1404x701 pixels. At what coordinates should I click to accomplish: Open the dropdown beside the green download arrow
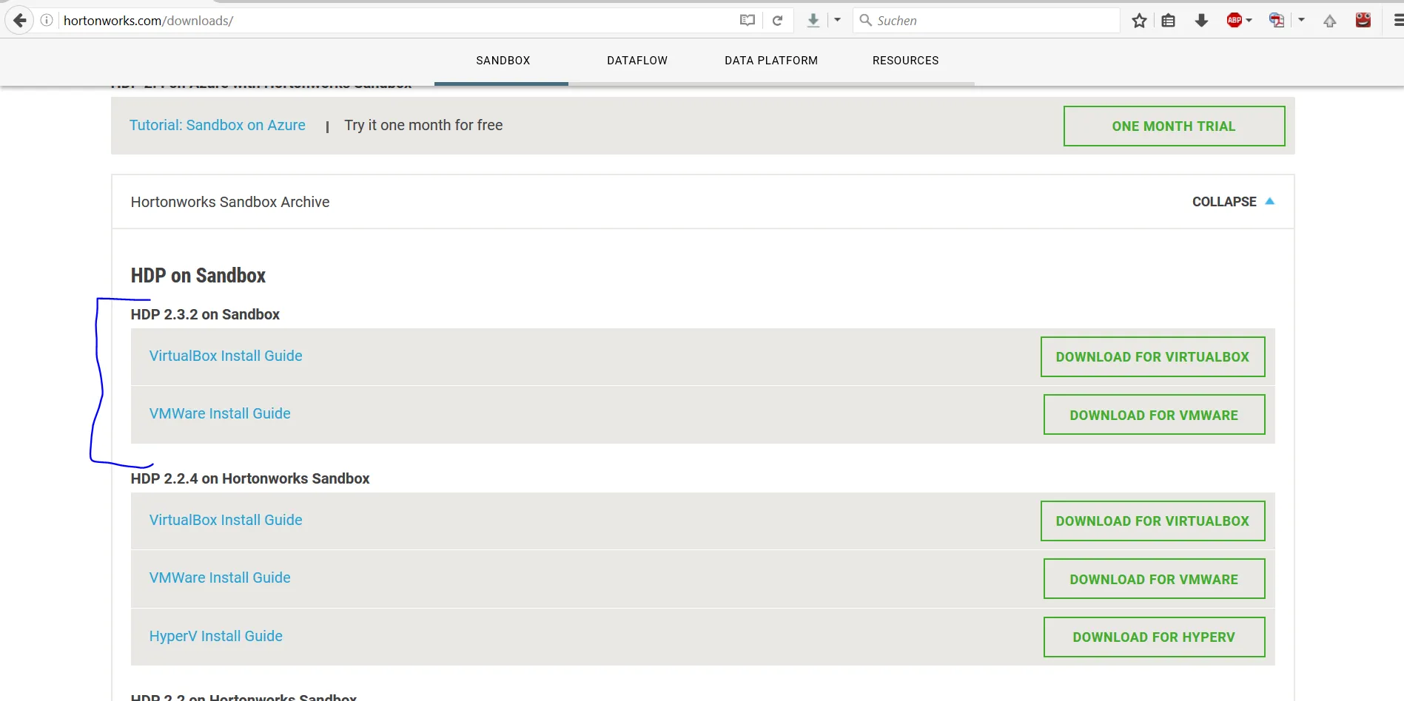(837, 21)
